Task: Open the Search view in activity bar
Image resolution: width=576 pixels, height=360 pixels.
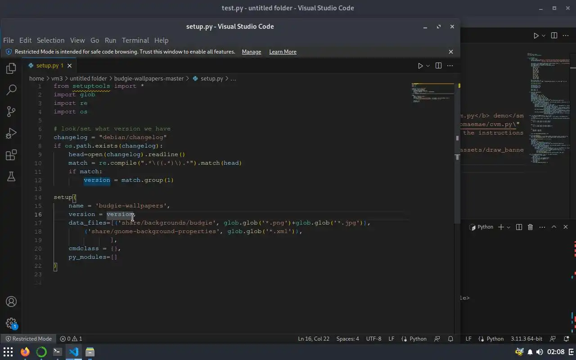Action: 11,90
